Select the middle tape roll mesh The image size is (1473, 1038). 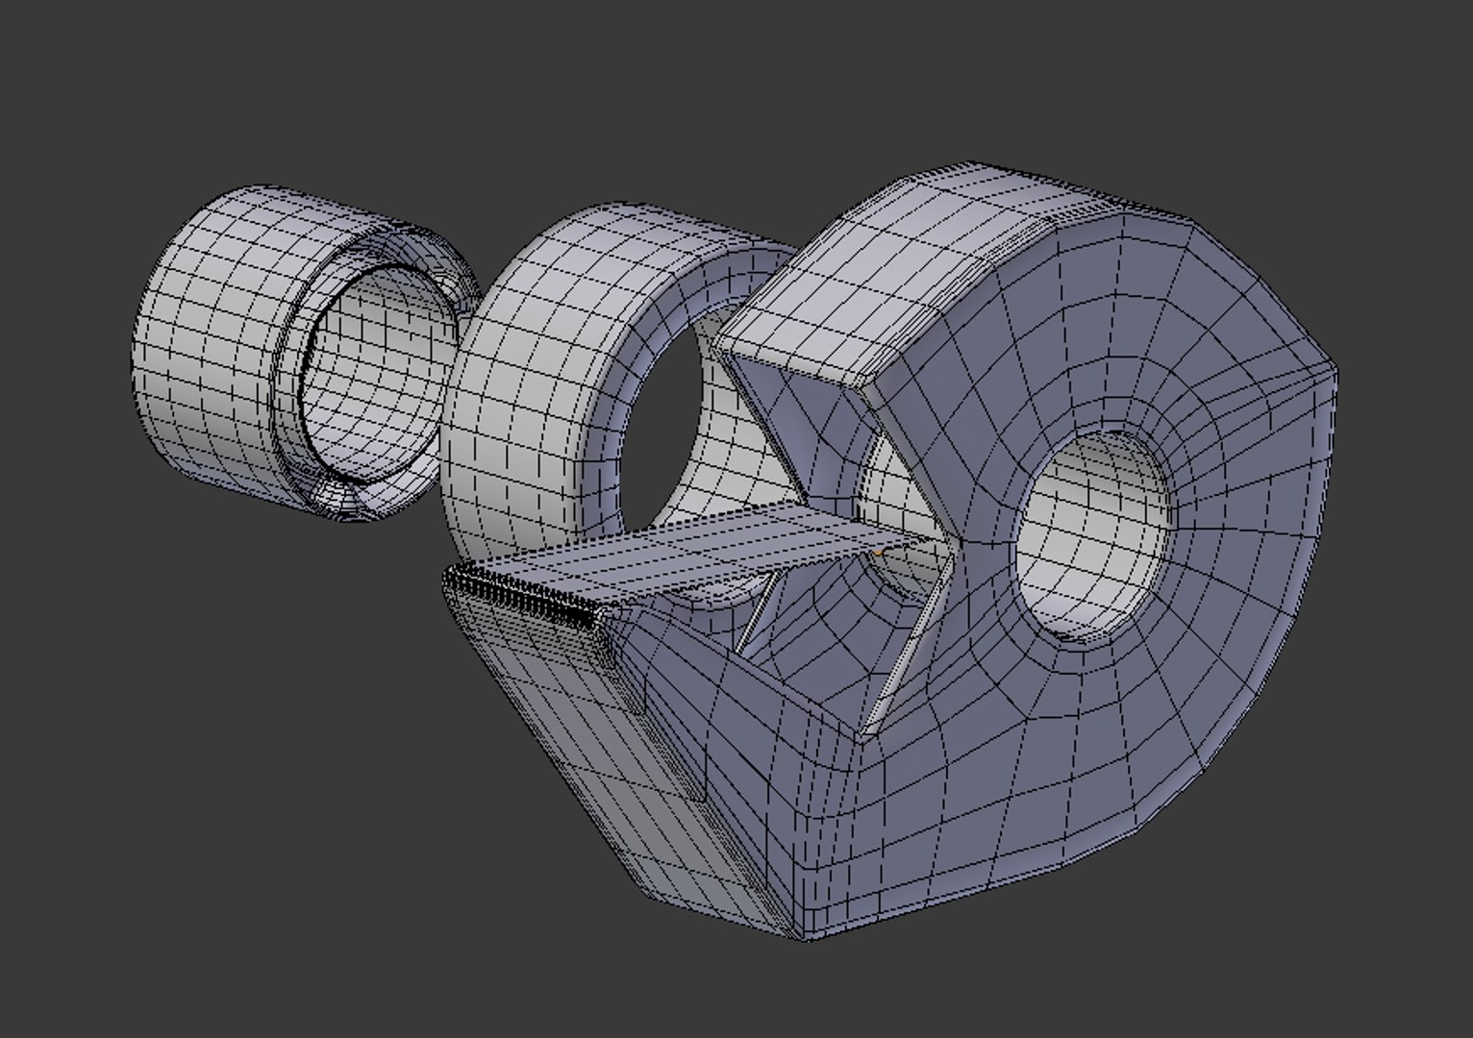pyautogui.click(x=538, y=404)
